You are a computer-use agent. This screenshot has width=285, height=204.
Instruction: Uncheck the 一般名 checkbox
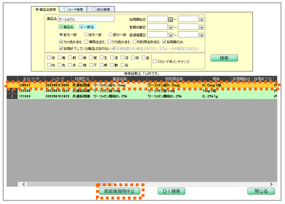[81, 27]
